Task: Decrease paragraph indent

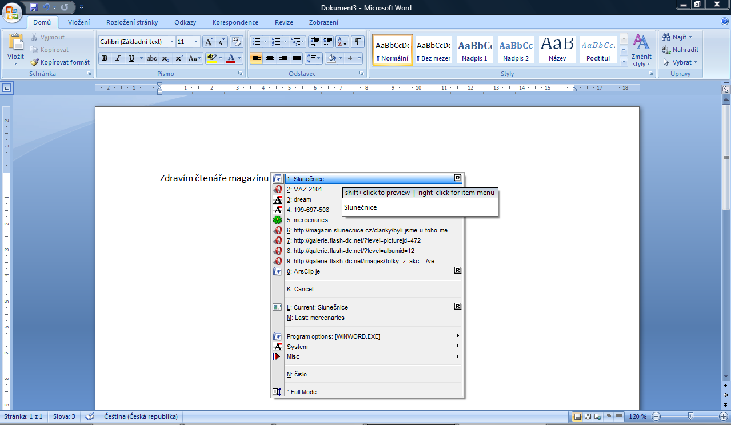Action: (315, 42)
